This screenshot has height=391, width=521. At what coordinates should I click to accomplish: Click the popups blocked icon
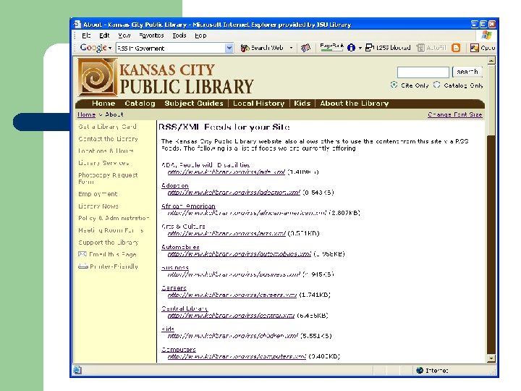click(370, 48)
